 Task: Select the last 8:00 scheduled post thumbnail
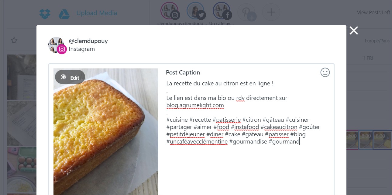pyautogui.click(x=382, y=140)
